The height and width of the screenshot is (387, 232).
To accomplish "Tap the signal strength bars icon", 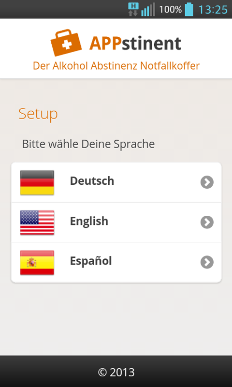I will (x=148, y=9).
